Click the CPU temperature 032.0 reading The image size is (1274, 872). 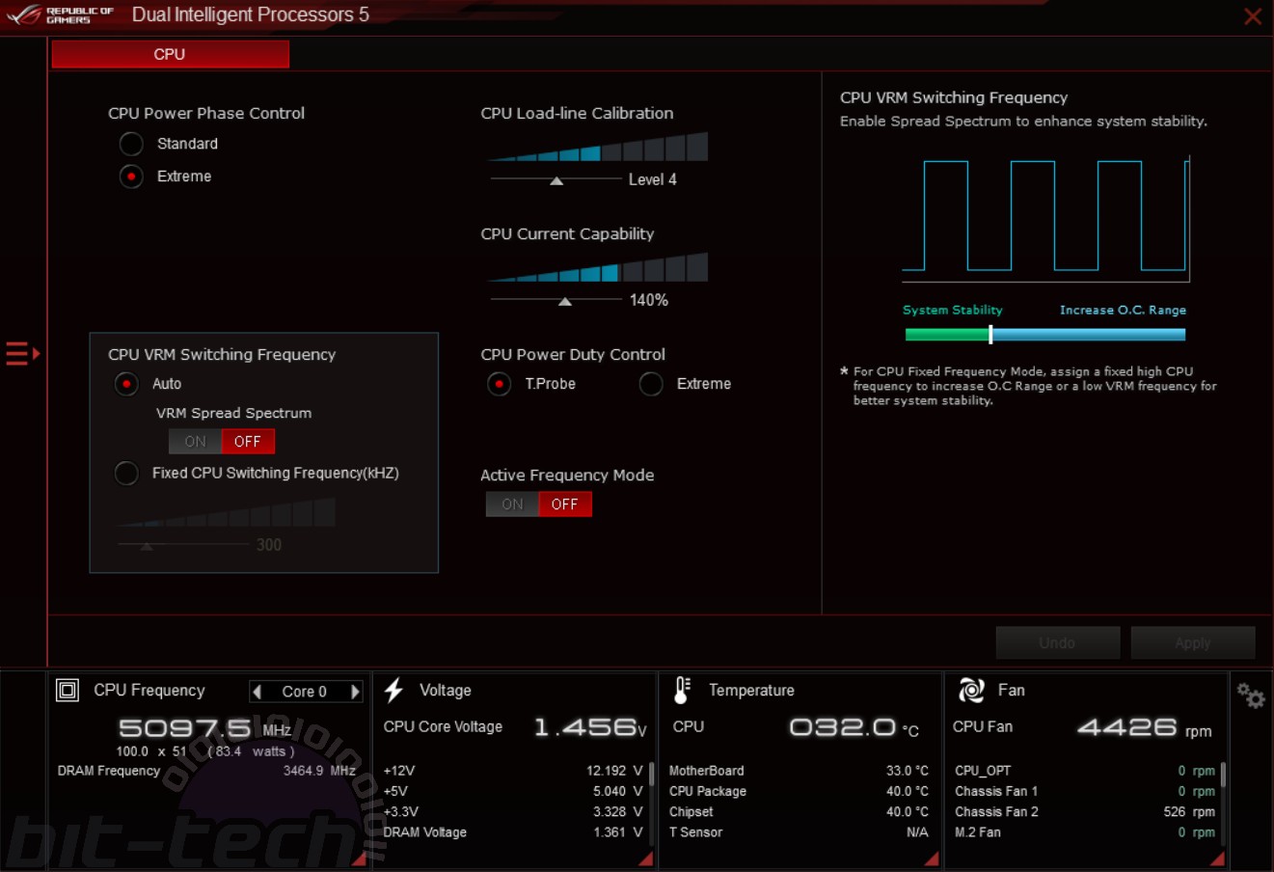click(854, 727)
